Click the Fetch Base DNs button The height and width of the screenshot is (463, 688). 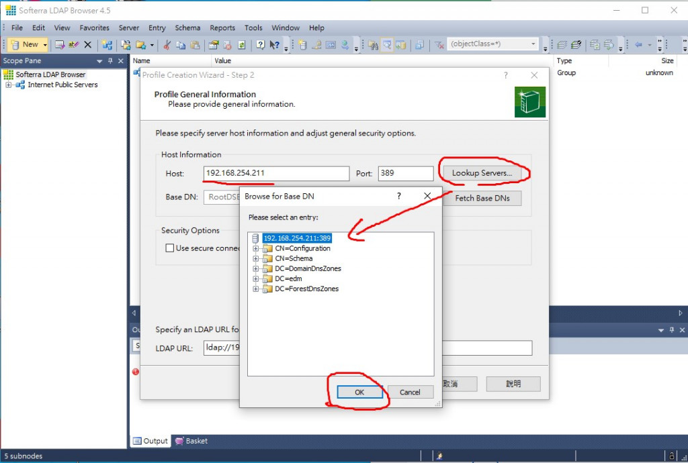[x=482, y=198]
